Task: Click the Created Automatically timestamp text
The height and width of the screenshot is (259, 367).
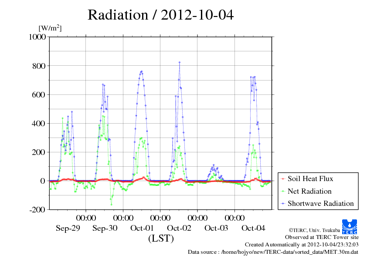Action: (302, 245)
